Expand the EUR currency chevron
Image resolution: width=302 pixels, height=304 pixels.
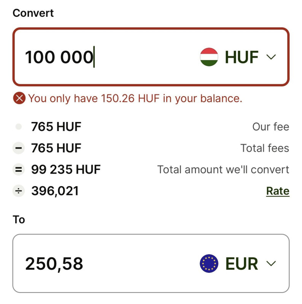(x=271, y=263)
